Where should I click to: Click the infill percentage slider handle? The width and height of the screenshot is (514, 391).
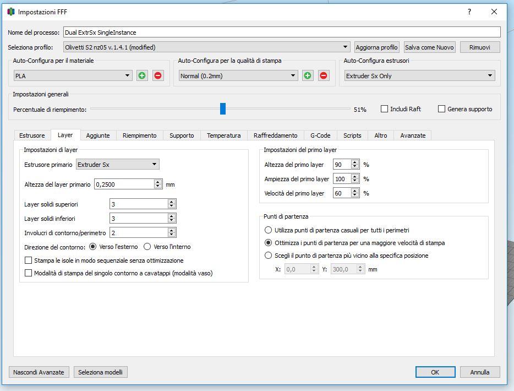[223, 109]
